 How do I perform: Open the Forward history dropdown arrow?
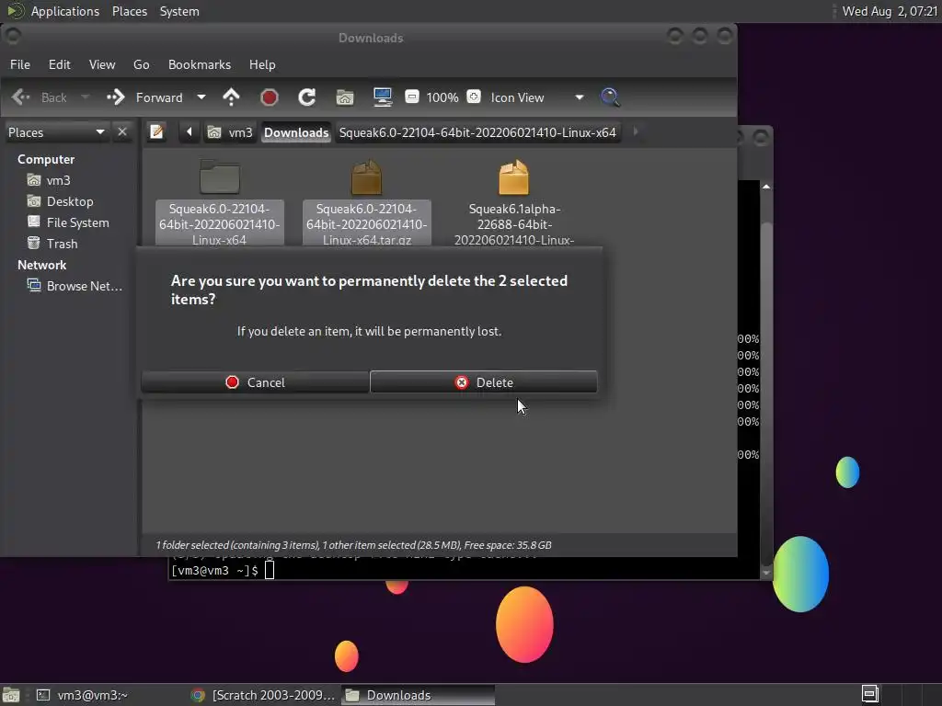pos(201,97)
